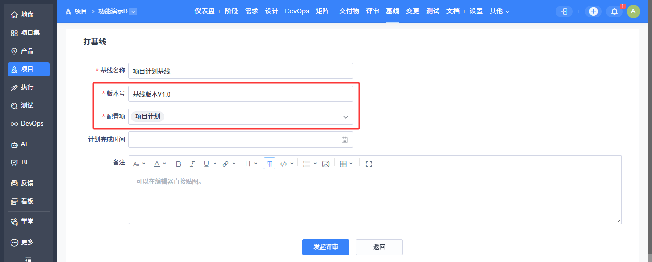Open DevOps in the sidebar
The width and height of the screenshot is (652, 262).
point(28,124)
